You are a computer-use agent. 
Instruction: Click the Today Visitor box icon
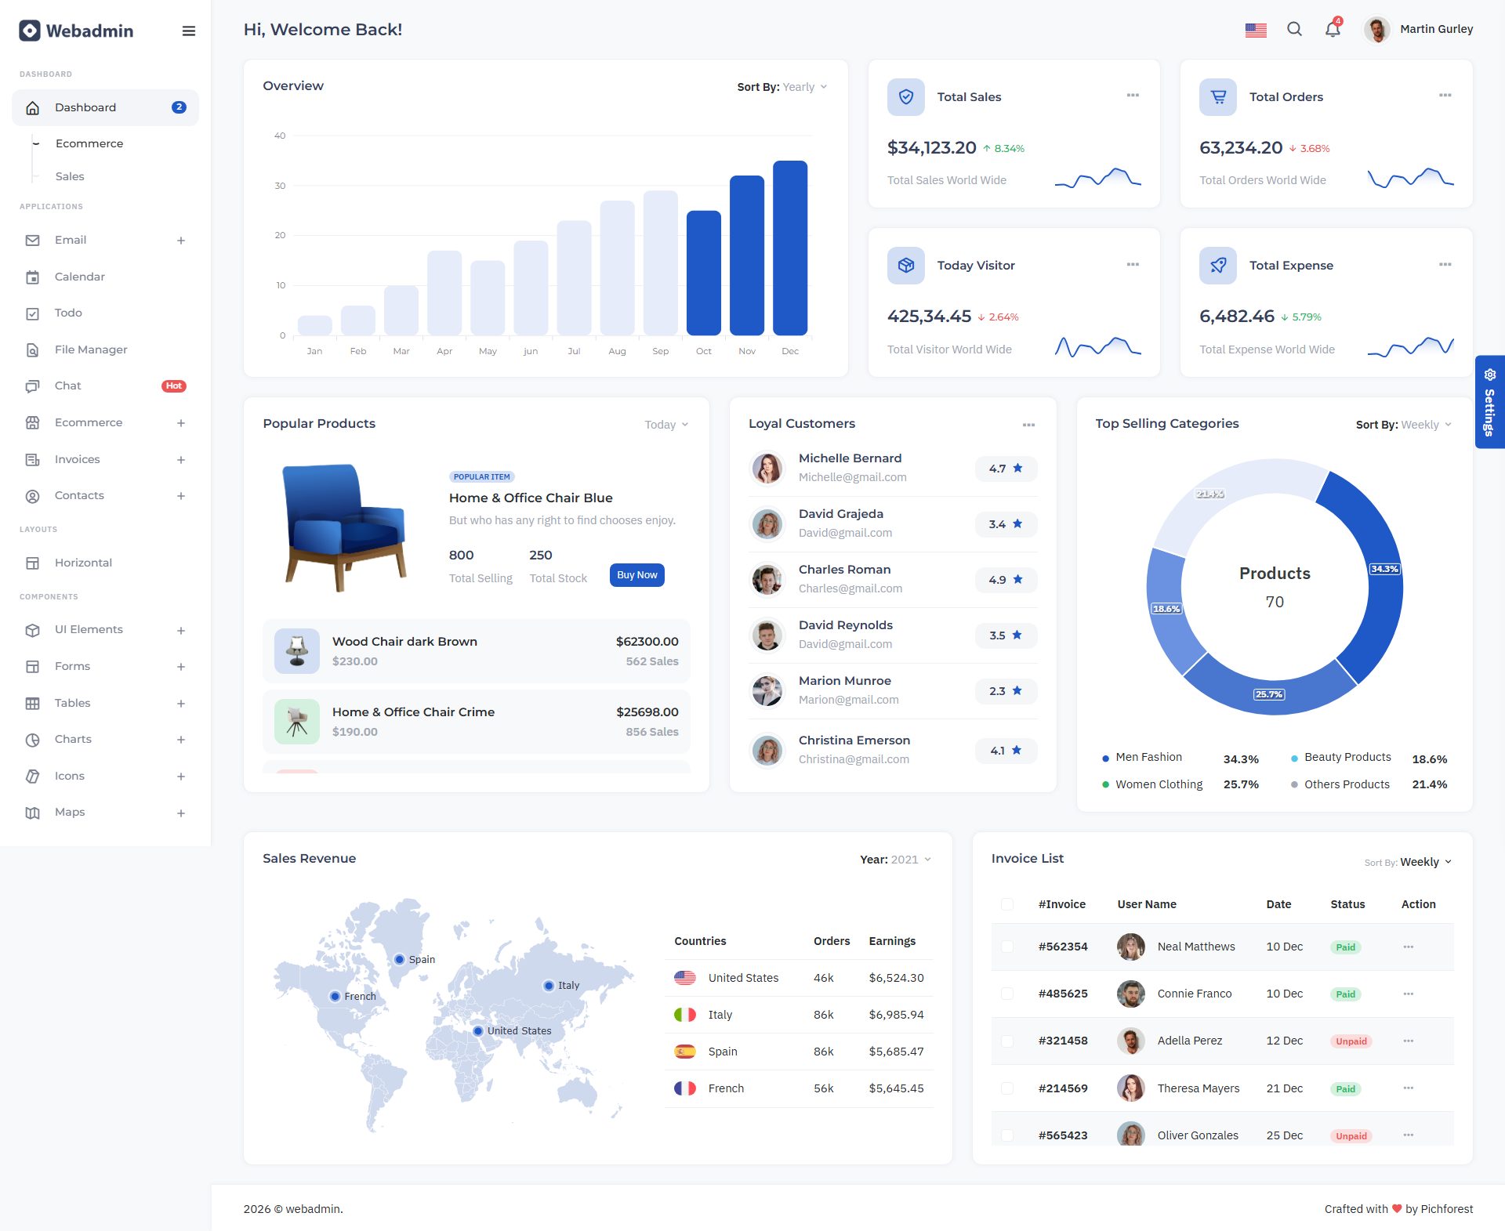click(x=906, y=266)
